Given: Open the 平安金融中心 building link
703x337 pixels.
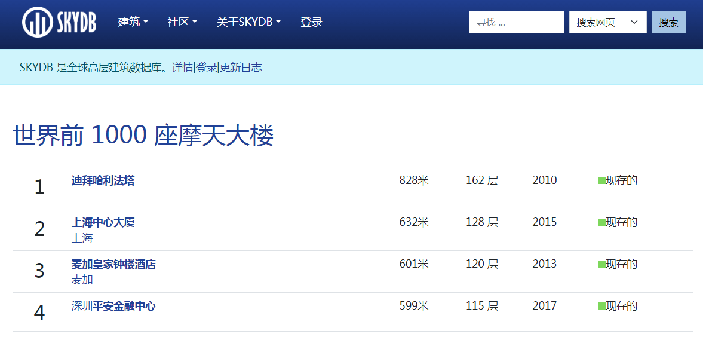Looking at the screenshot, I should pos(124,306).
